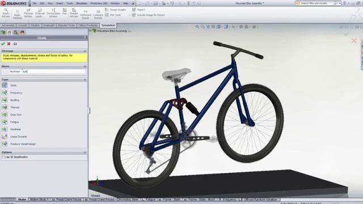Switch to the Sketch ribbon tab
363x204 pixels.
point(35,25)
